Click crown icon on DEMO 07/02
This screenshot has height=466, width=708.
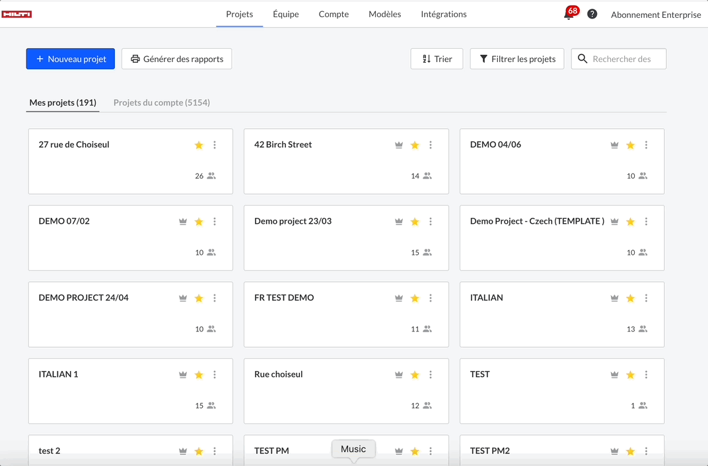point(183,222)
